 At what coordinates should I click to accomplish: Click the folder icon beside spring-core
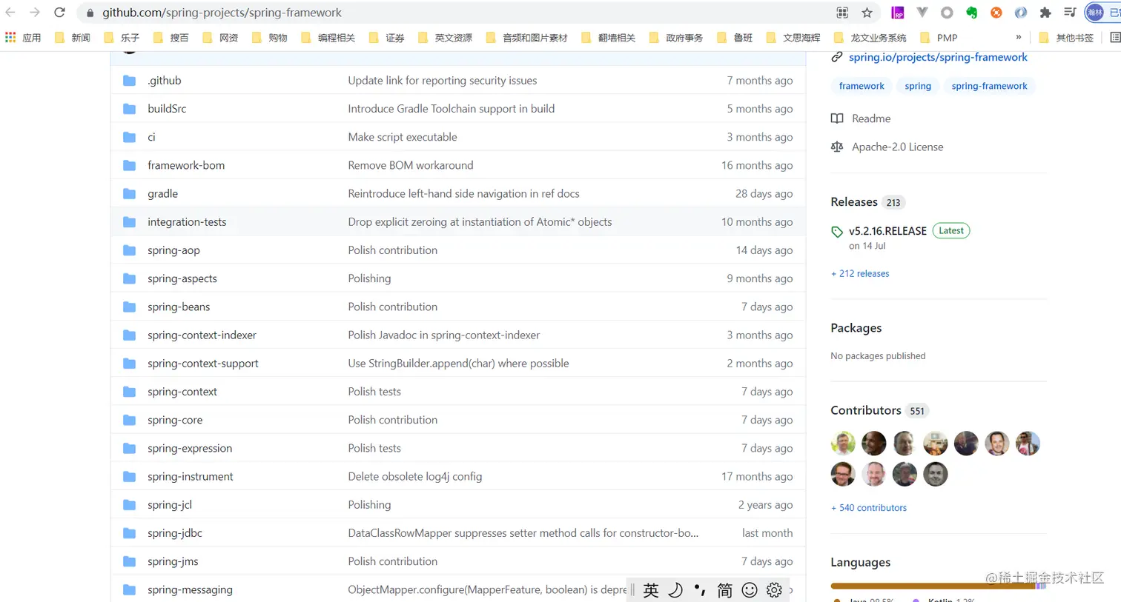[x=130, y=420]
